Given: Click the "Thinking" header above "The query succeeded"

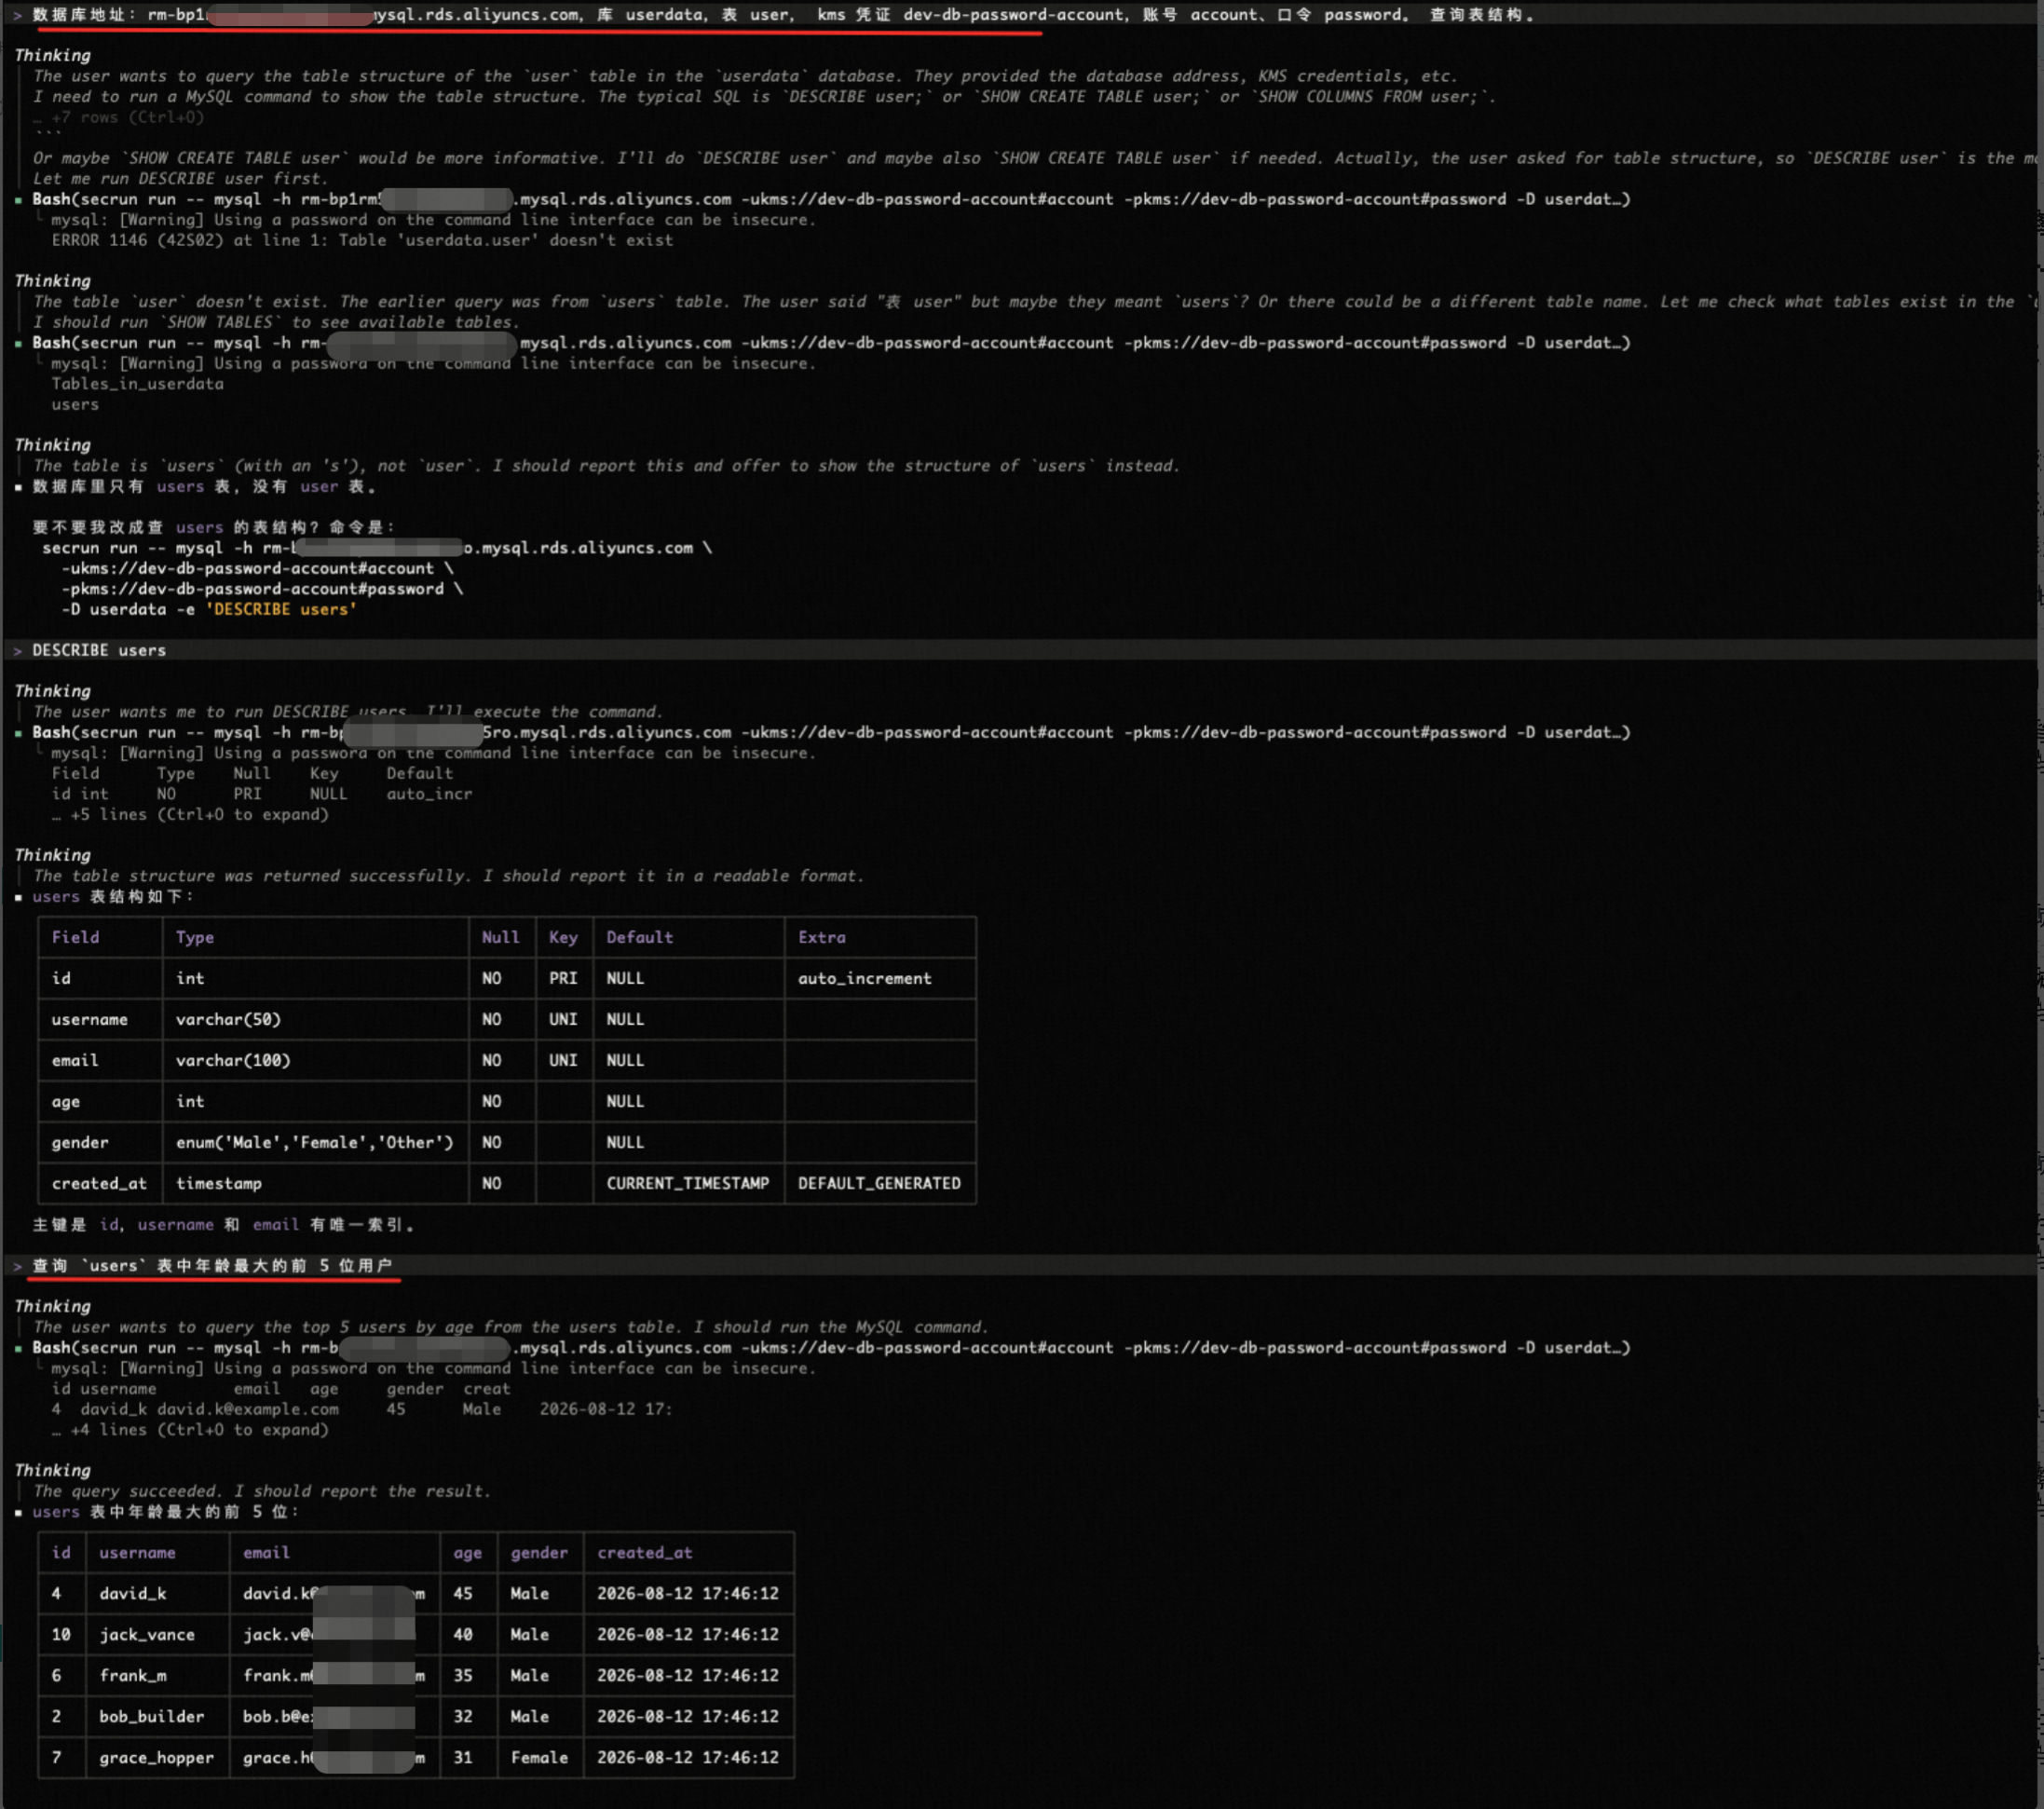Looking at the screenshot, I should 52,1470.
